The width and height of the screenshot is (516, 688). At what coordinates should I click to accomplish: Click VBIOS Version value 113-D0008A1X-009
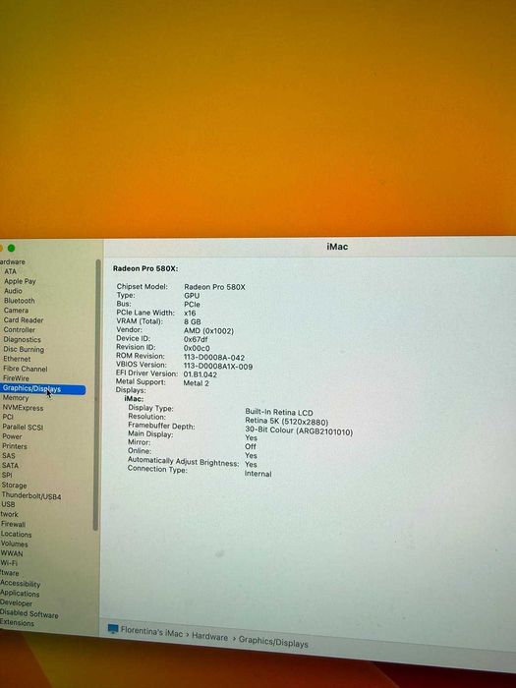218,367
